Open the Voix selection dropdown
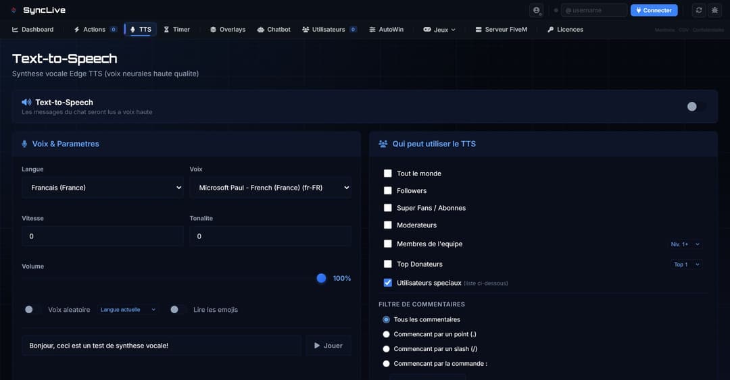This screenshot has height=380, width=730. coord(270,188)
